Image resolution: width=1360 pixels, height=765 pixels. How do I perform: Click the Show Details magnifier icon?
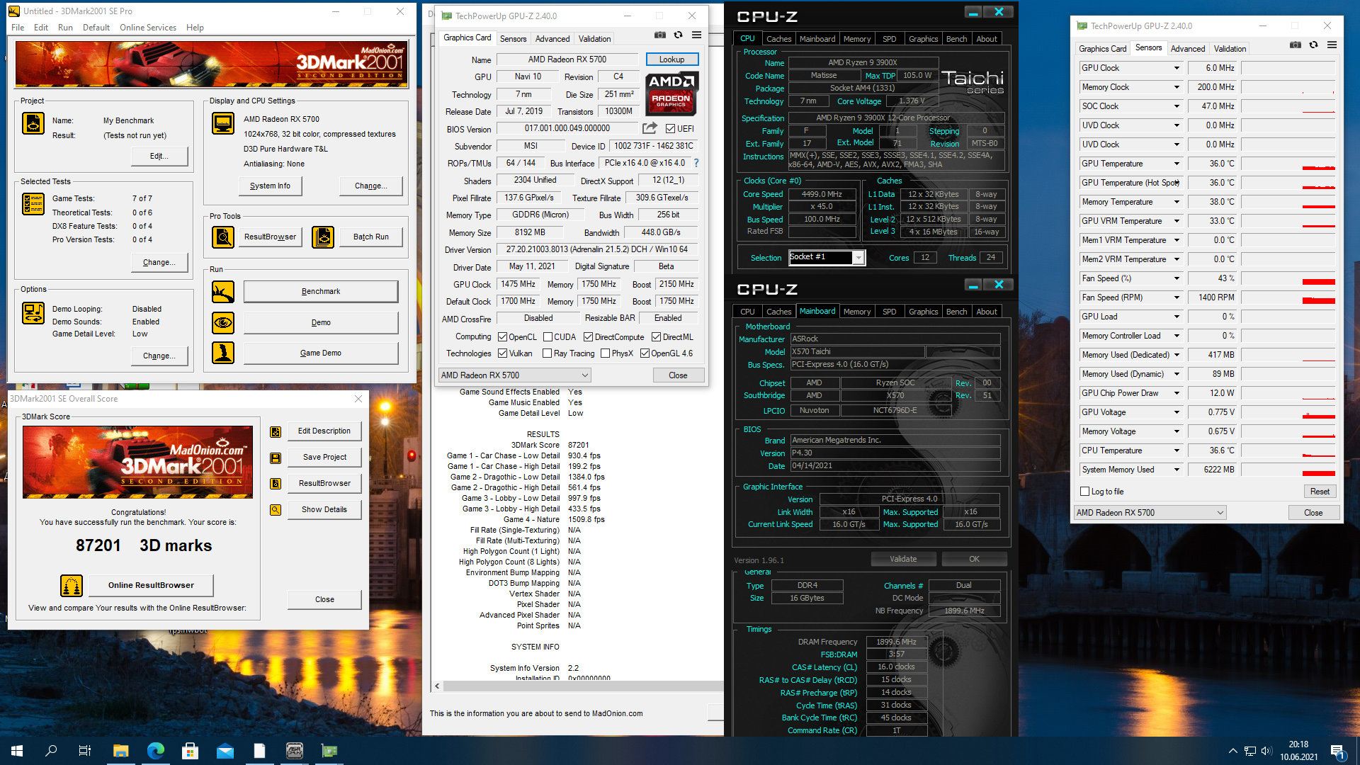pyautogui.click(x=276, y=510)
